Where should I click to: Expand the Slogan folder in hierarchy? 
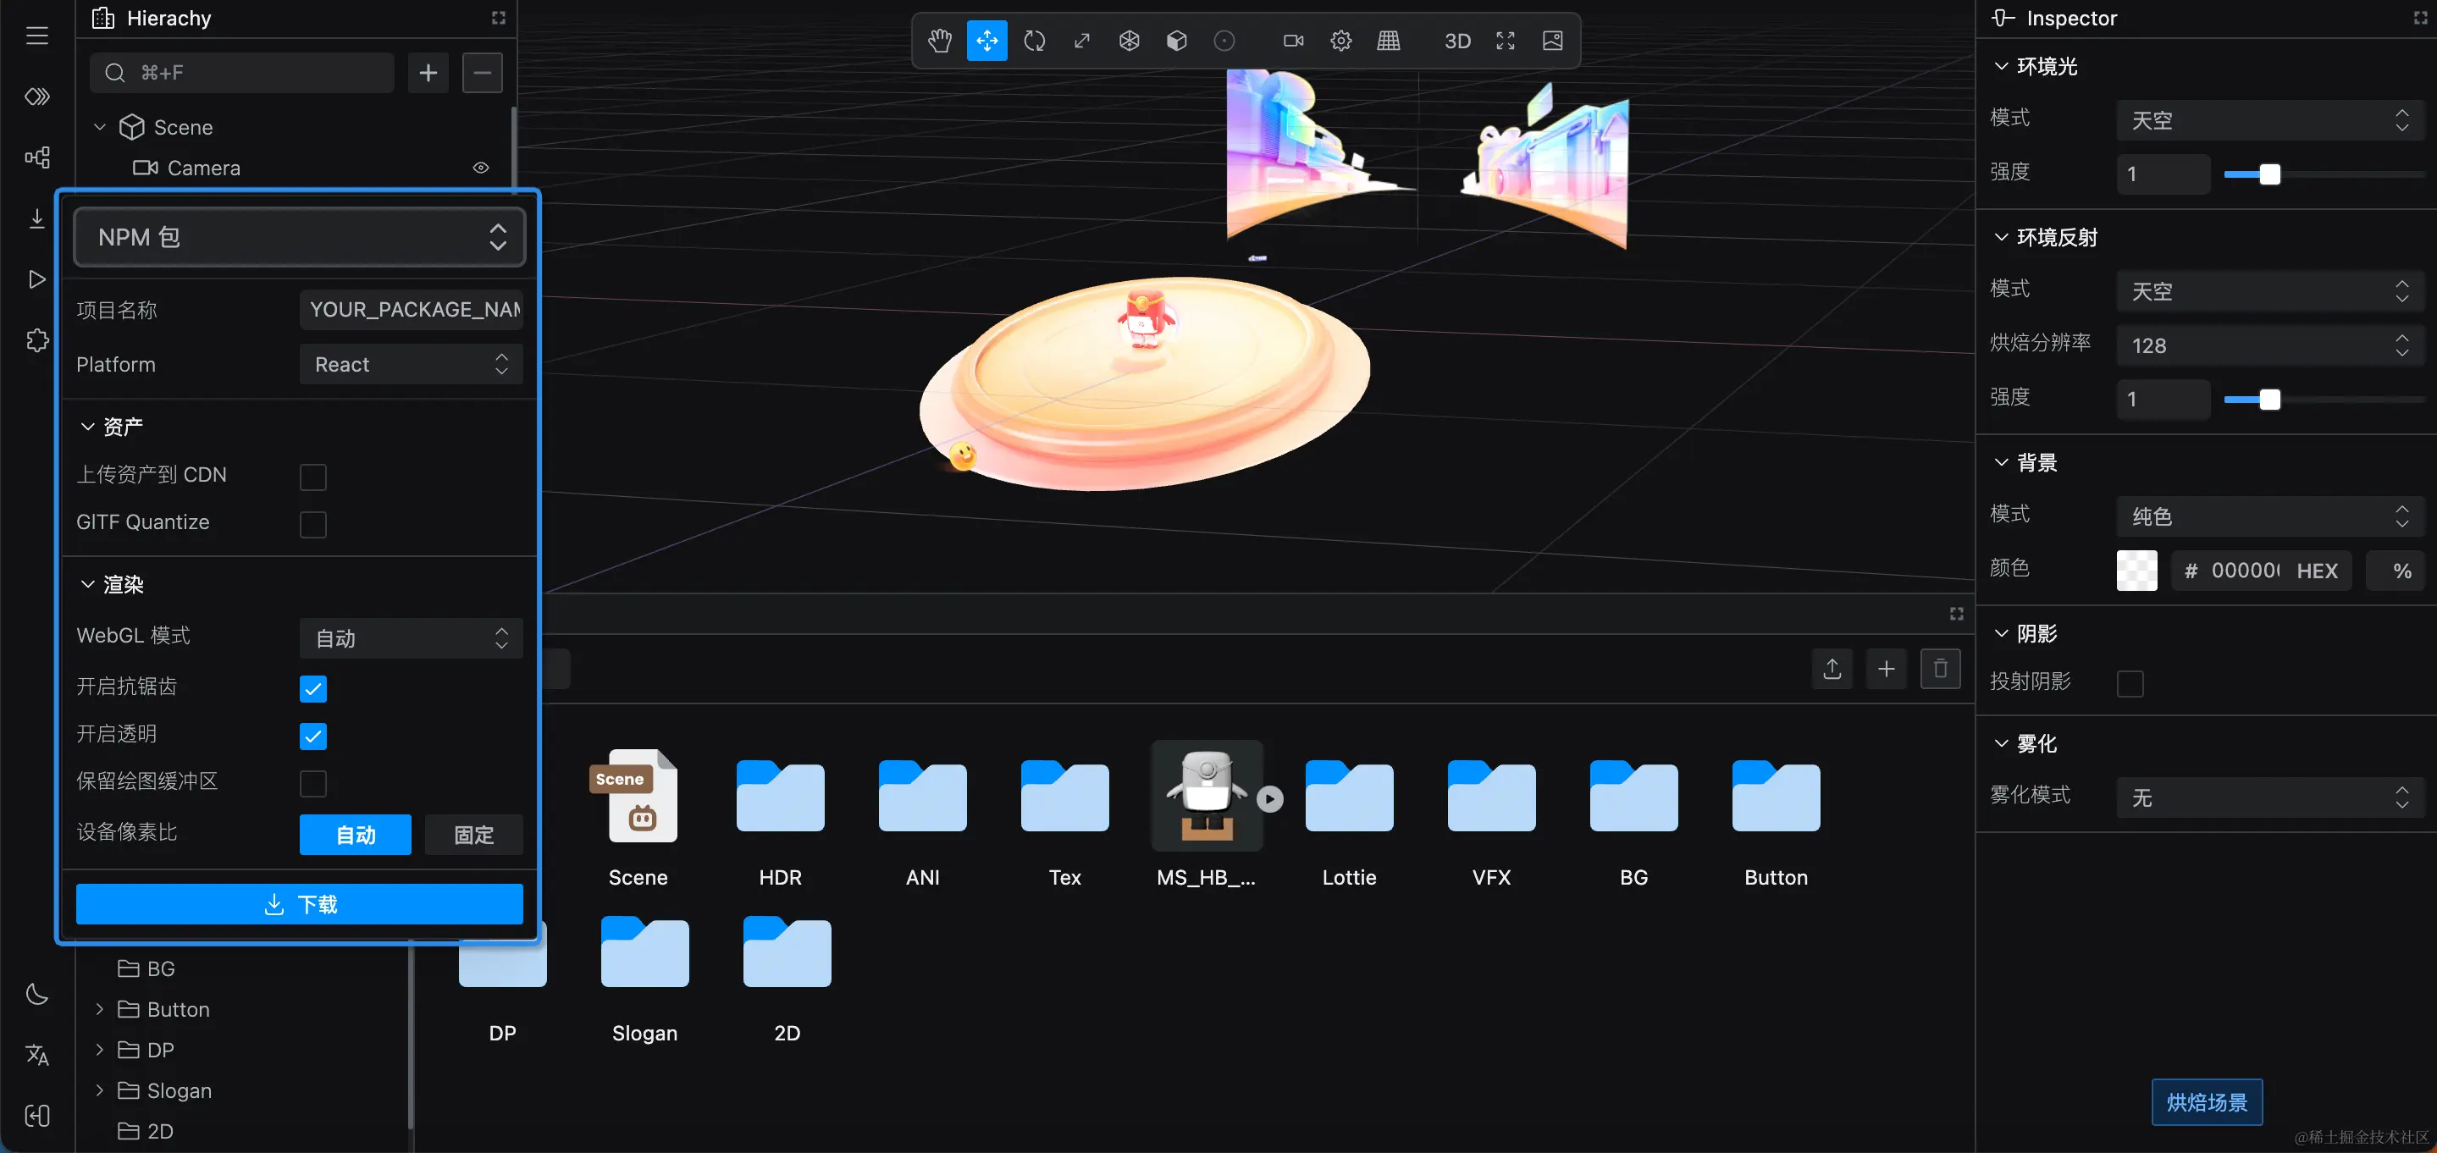[99, 1090]
